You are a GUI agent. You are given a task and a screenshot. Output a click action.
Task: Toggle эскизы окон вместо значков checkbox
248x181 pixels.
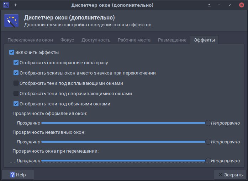pyautogui.click(x=16, y=73)
